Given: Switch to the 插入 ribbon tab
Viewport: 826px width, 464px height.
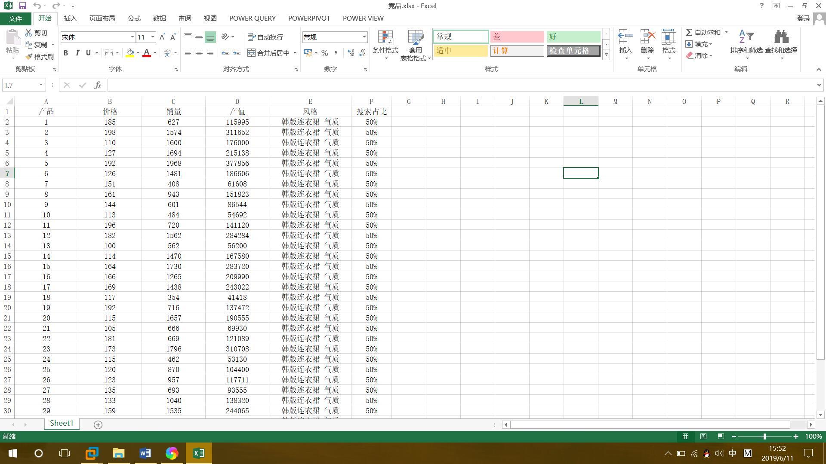Looking at the screenshot, I should 70,18.
